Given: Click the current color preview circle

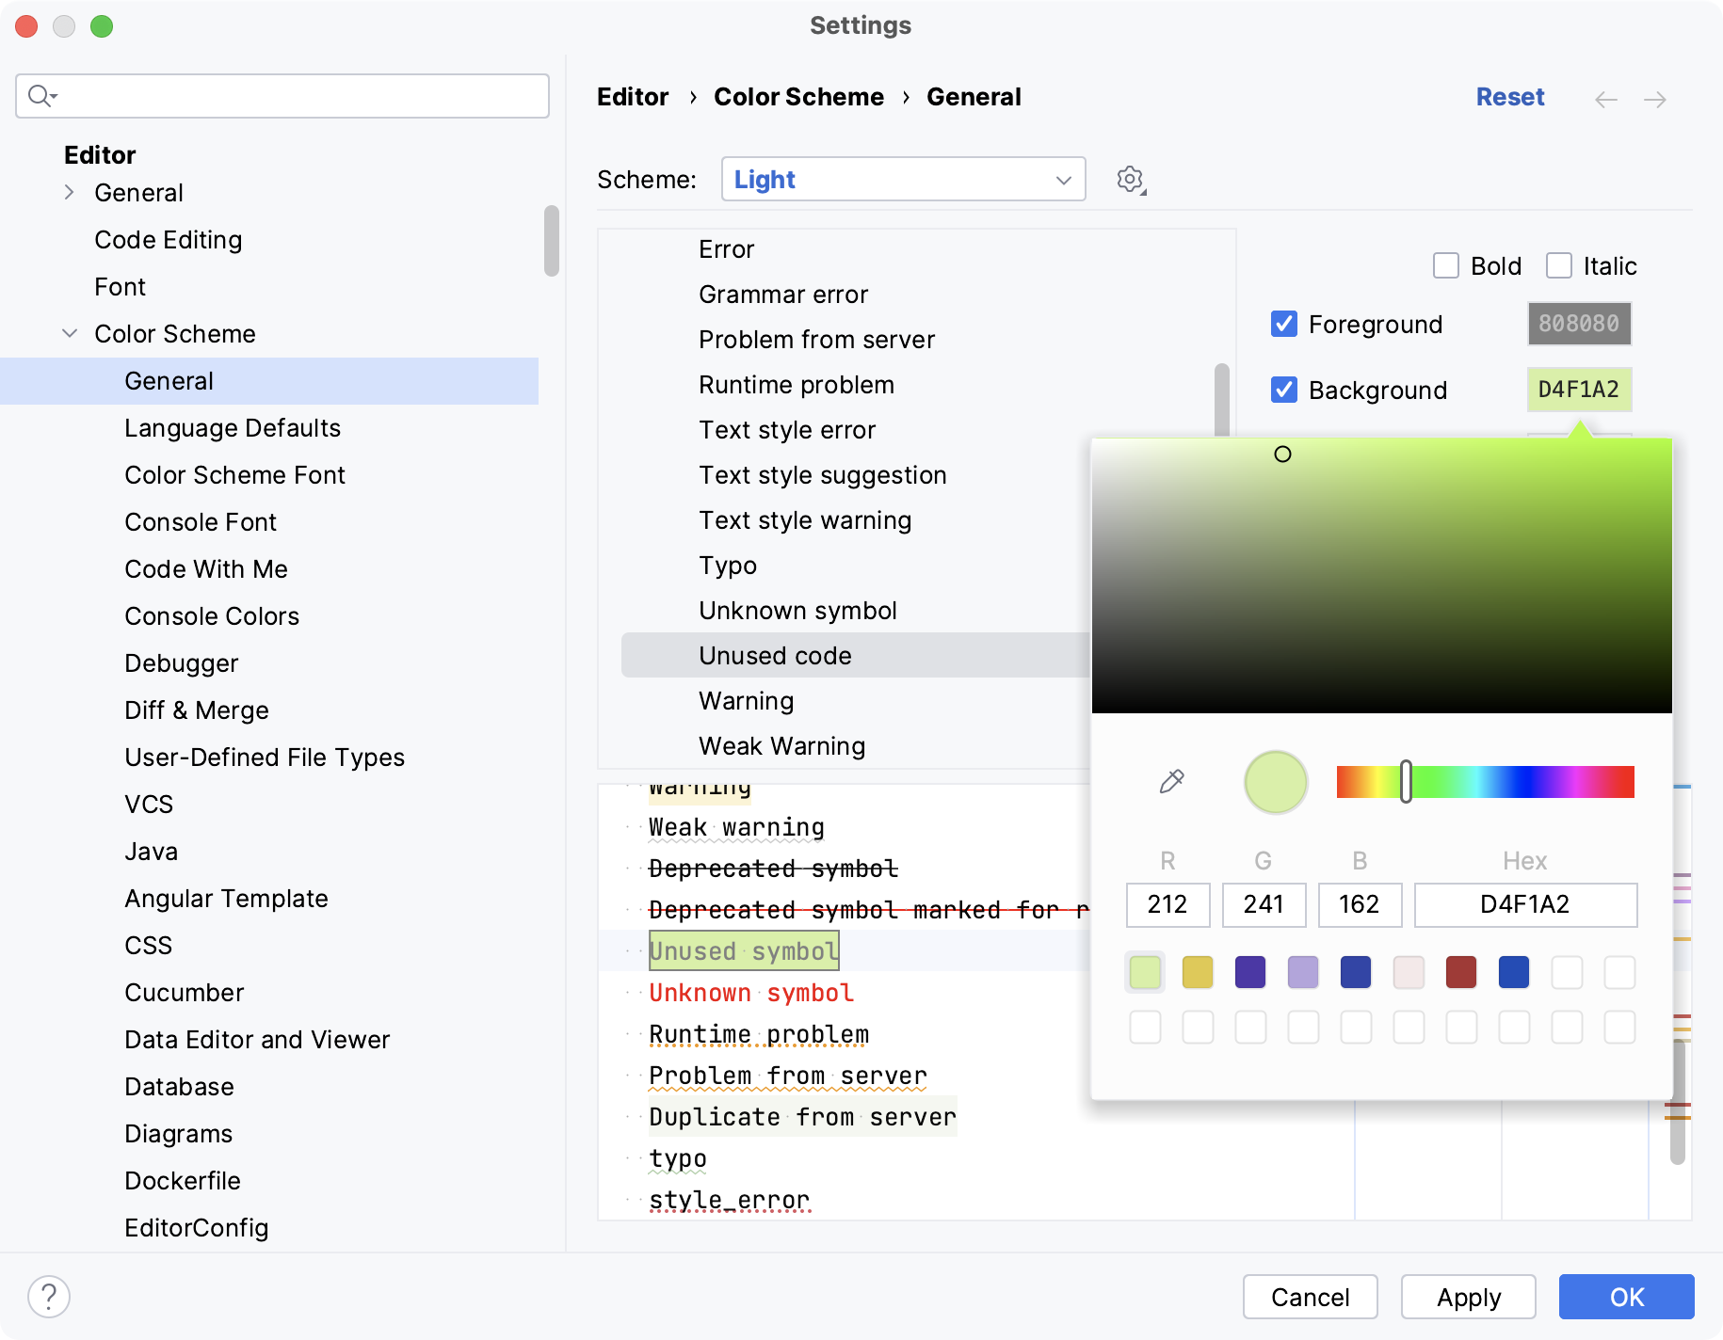Looking at the screenshot, I should 1276,782.
